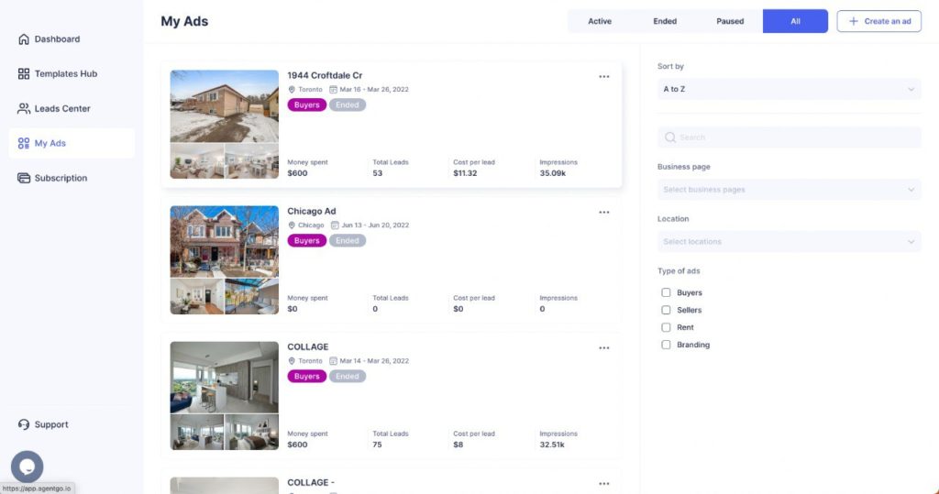Click location pin icon on Chicago Ad

tap(292, 225)
